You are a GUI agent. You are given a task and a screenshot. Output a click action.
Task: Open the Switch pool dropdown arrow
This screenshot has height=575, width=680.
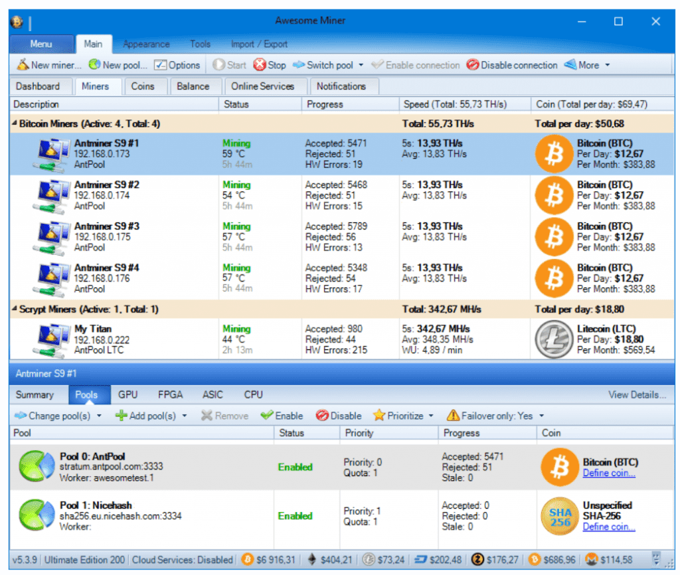coord(361,65)
